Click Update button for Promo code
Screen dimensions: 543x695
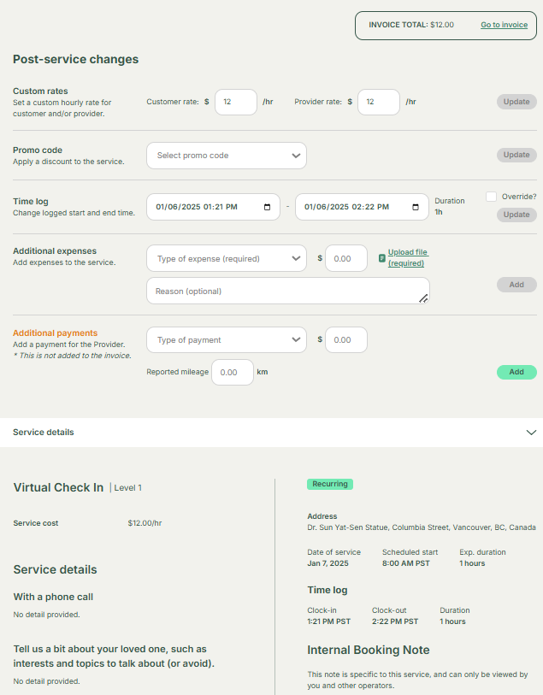516,155
